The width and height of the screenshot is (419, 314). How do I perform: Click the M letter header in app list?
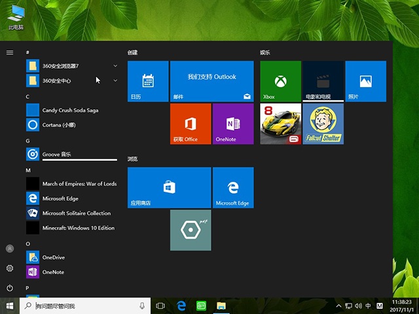tap(28, 170)
